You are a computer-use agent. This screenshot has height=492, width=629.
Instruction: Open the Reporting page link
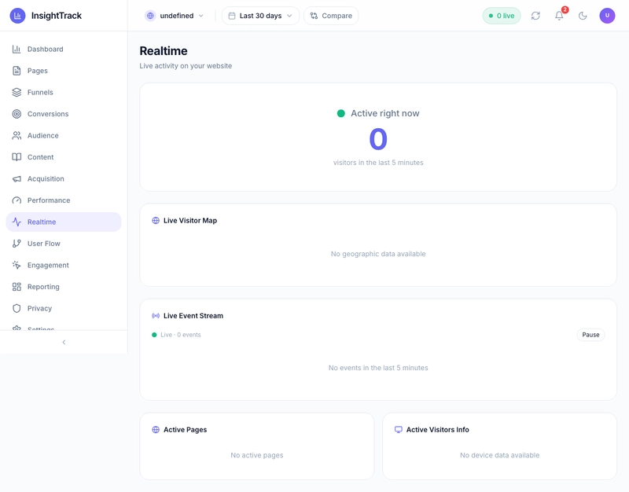pyautogui.click(x=64, y=287)
